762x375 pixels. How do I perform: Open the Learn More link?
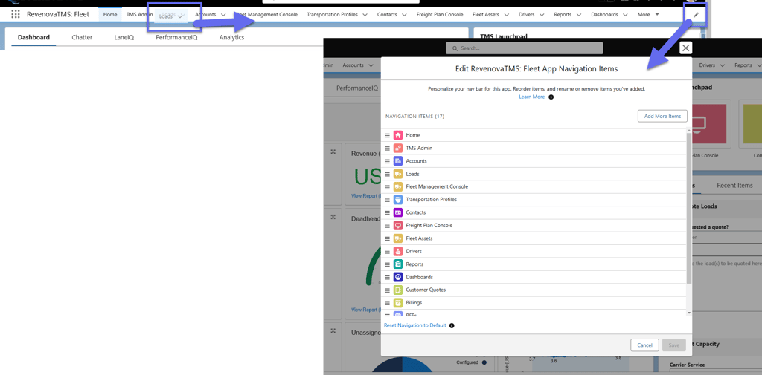(x=531, y=97)
